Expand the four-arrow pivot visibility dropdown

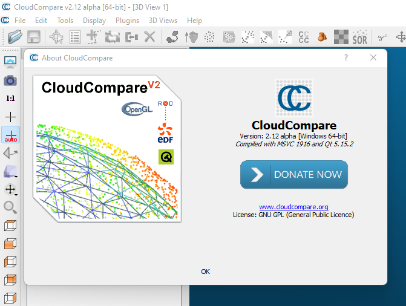(x=11, y=190)
